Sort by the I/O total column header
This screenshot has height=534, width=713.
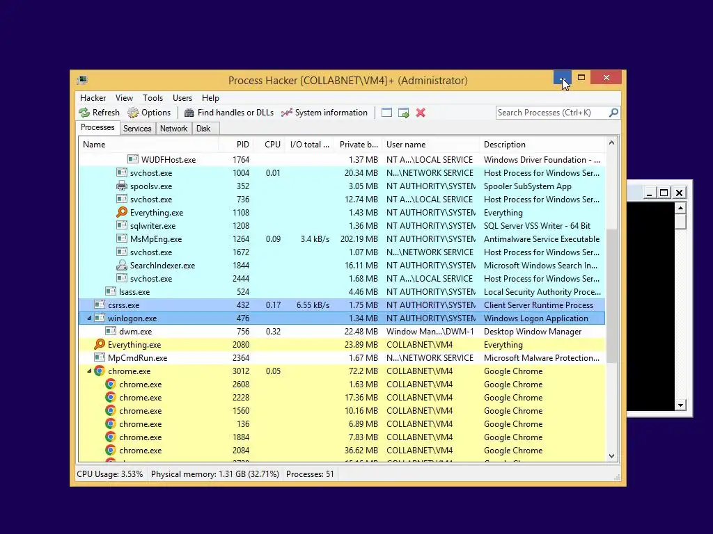(310, 145)
